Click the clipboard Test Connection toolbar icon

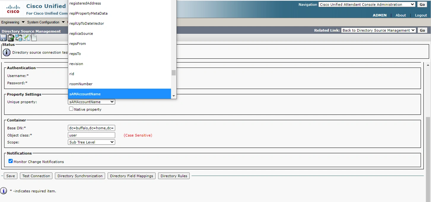tap(11, 38)
